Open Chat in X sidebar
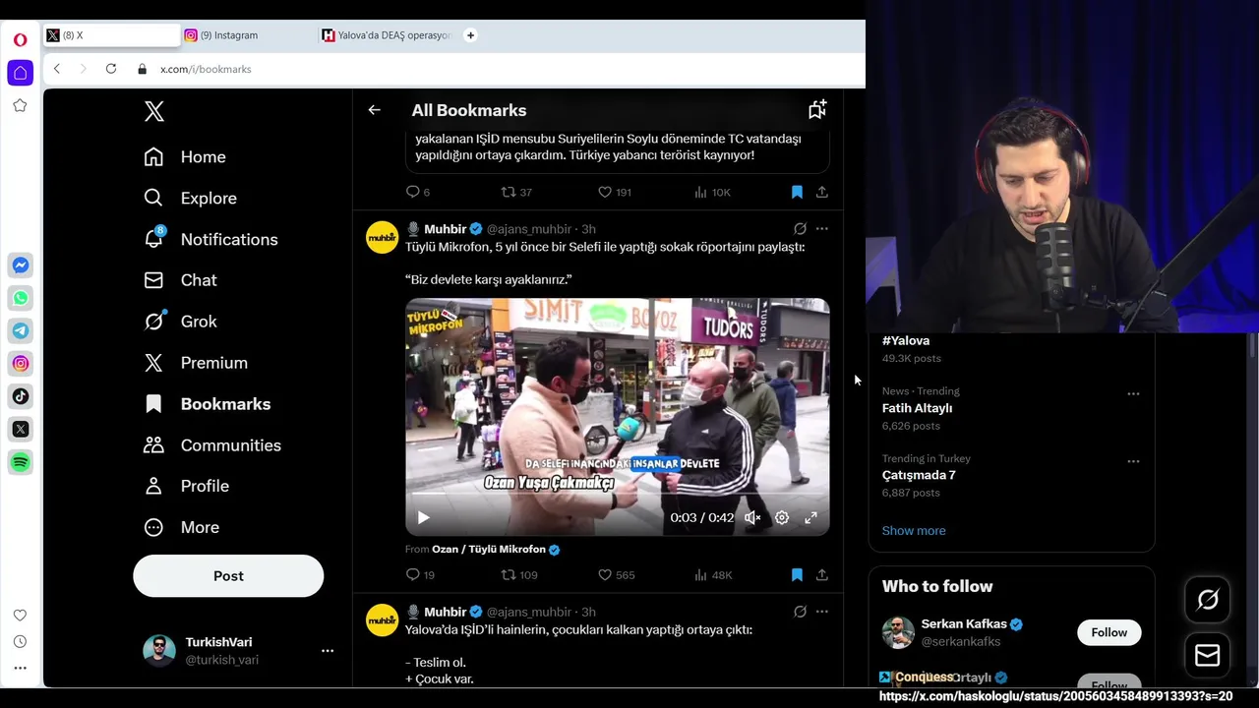Viewport: 1259px width, 708px height. coord(180,280)
